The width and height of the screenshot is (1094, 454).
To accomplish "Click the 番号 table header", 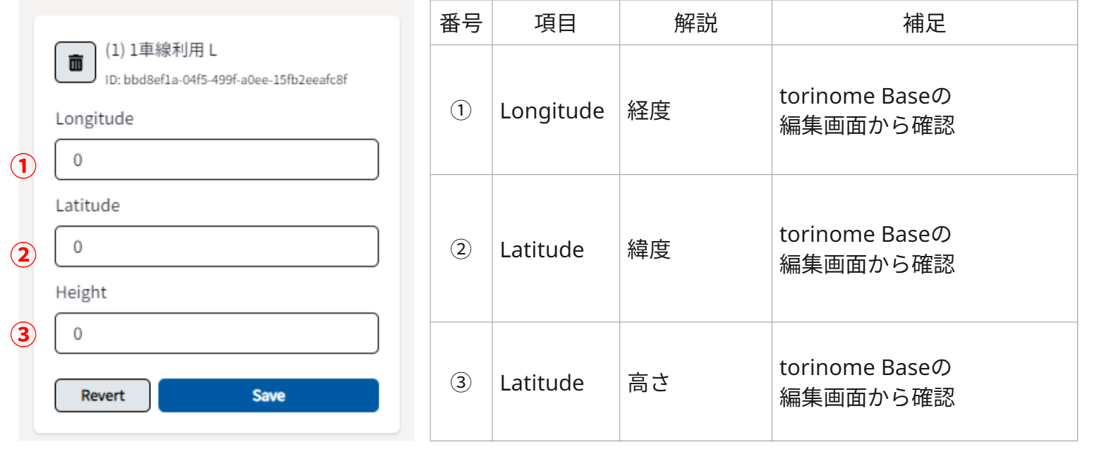I will (461, 23).
